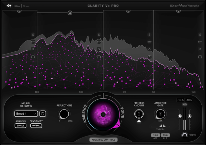206x145 pixels.
Task: Toggle the output channel link icon
Action: (x=185, y=105)
